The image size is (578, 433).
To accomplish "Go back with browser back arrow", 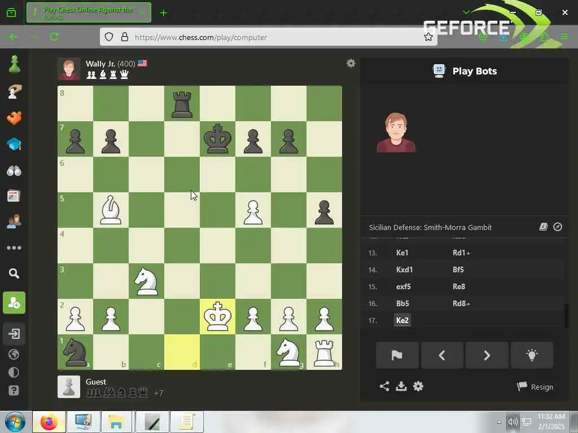I will click(14, 37).
